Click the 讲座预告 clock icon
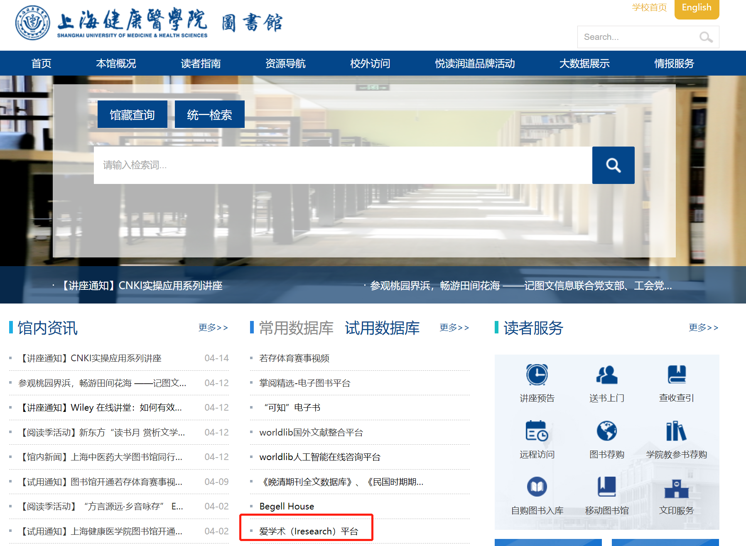This screenshot has height=546, width=746. tap(537, 375)
